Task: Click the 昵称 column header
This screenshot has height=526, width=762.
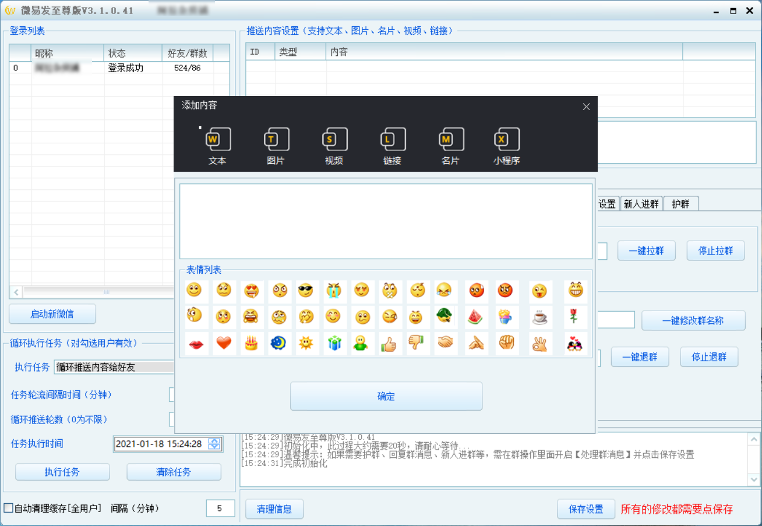Action: (68, 53)
